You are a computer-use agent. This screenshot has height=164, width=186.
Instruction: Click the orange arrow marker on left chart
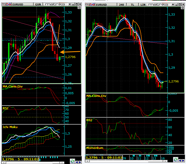[70, 52]
